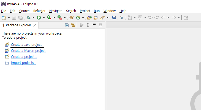Open the Search menu
The height and width of the screenshot is (110, 201).
pyautogui.click(x=71, y=11)
